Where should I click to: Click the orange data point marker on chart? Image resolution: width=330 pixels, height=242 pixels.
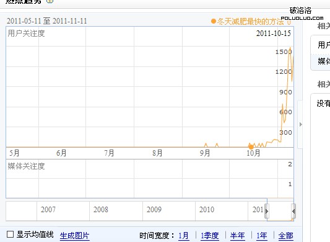[x=251, y=147]
